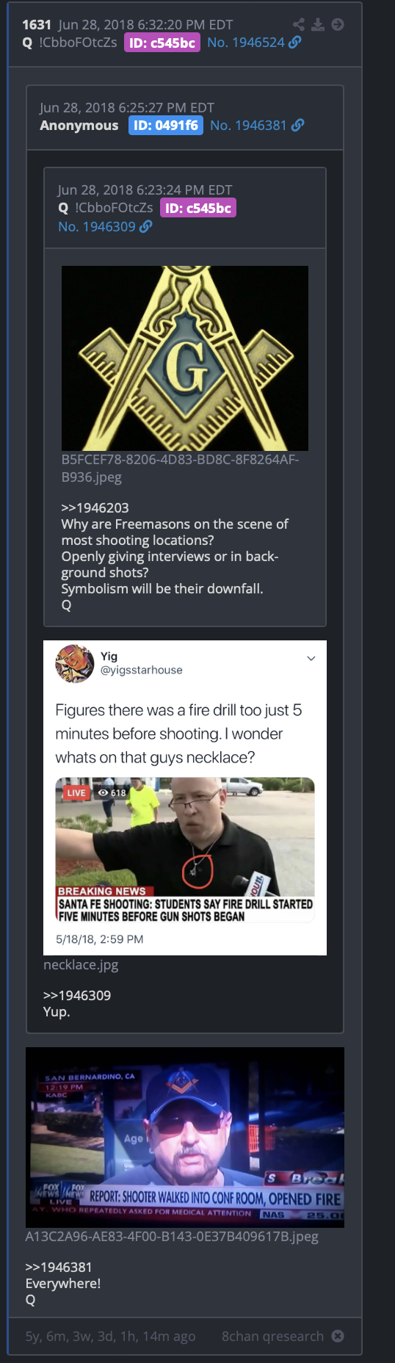Click link icon beside No. 1946309
The image size is (395, 1363).
[146, 227]
